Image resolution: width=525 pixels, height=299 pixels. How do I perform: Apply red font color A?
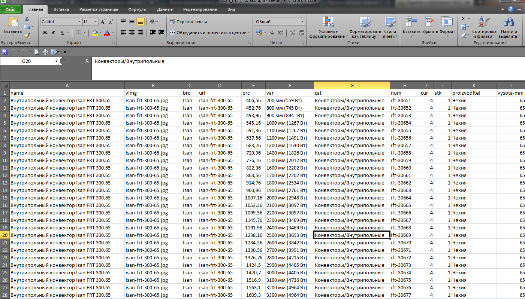(x=107, y=33)
